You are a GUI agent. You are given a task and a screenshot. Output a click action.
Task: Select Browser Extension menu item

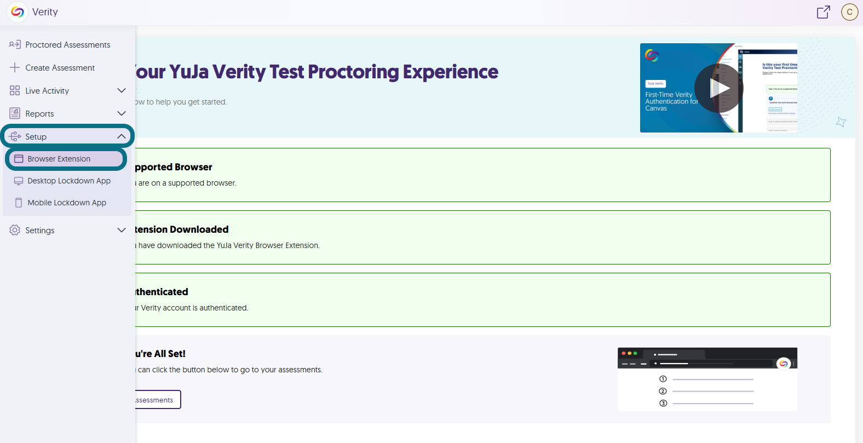(x=59, y=159)
